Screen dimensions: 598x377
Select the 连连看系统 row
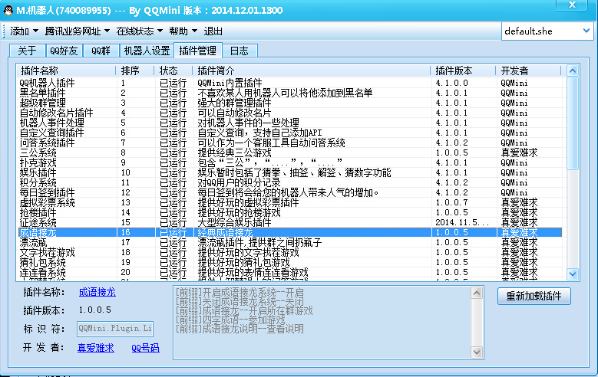tap(290, 272)
